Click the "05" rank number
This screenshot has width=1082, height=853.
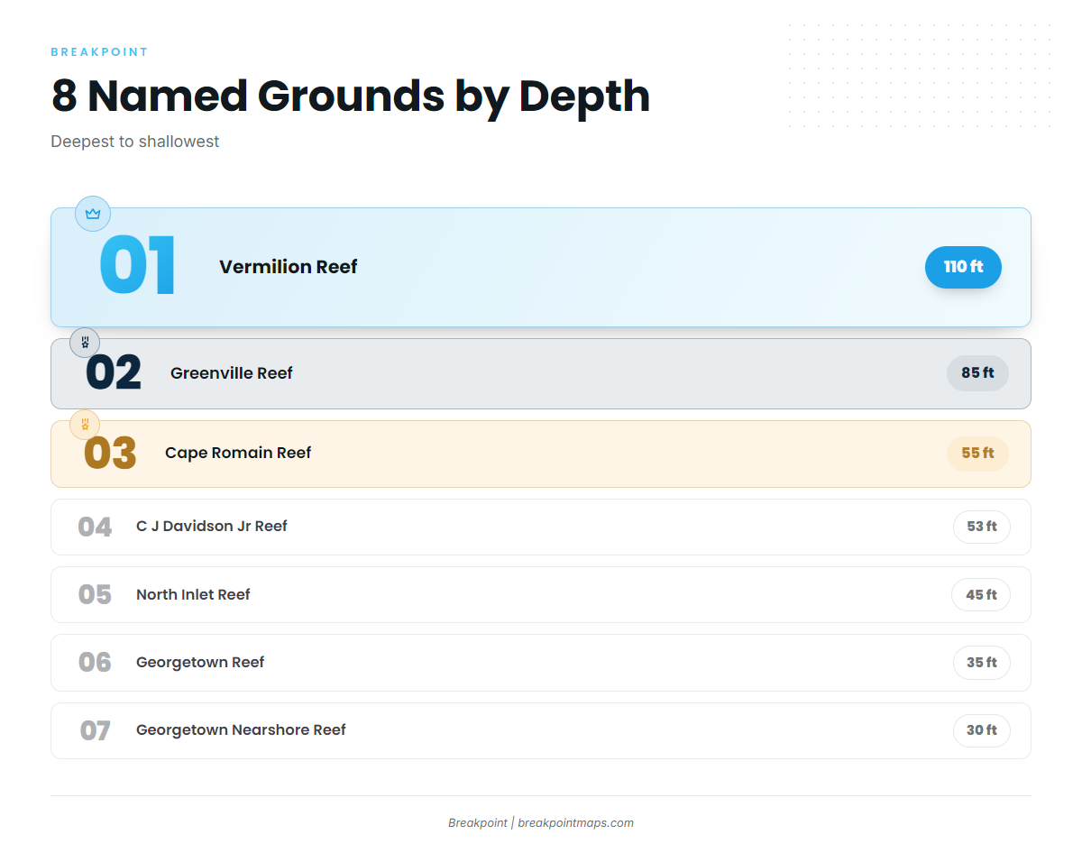coord(95,595)
